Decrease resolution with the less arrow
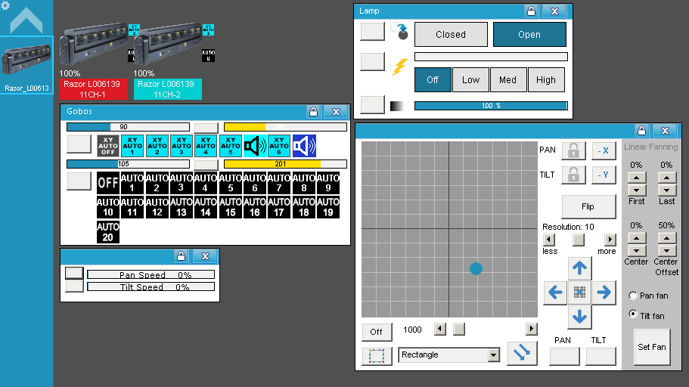The width and height of the screenshot is (689, 387). [549, 240]
